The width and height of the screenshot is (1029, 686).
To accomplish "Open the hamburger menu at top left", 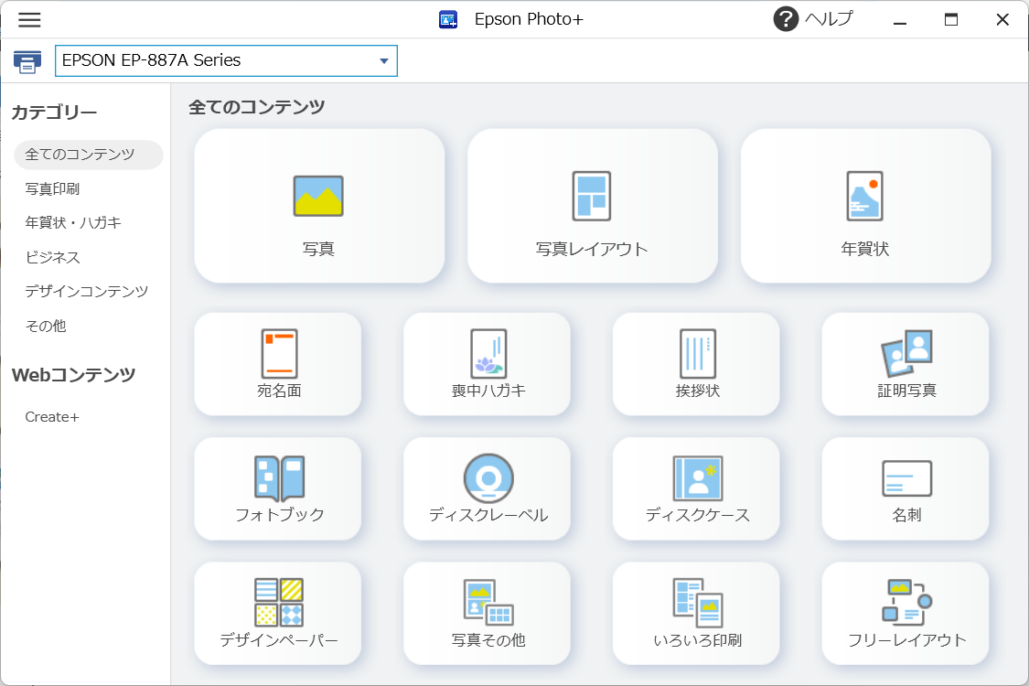I will pyautogui.click(x=29, y=20).
